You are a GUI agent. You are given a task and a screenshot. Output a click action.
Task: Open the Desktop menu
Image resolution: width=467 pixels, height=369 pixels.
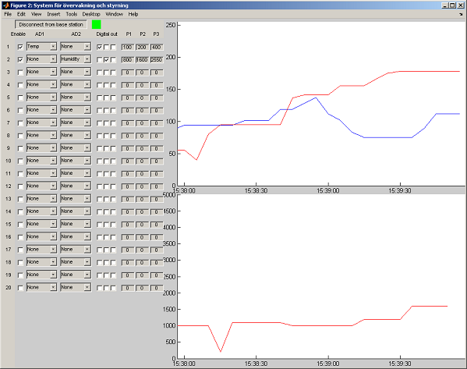pyautogui.click(x=91, y=14)
